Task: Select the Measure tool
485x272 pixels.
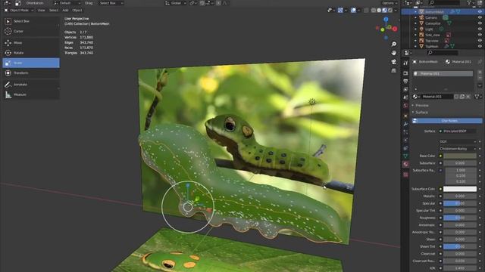Action: point(31,94)
